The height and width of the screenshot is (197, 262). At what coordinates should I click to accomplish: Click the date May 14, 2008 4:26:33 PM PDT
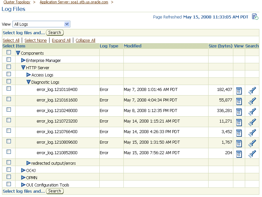tap(151, 132)
